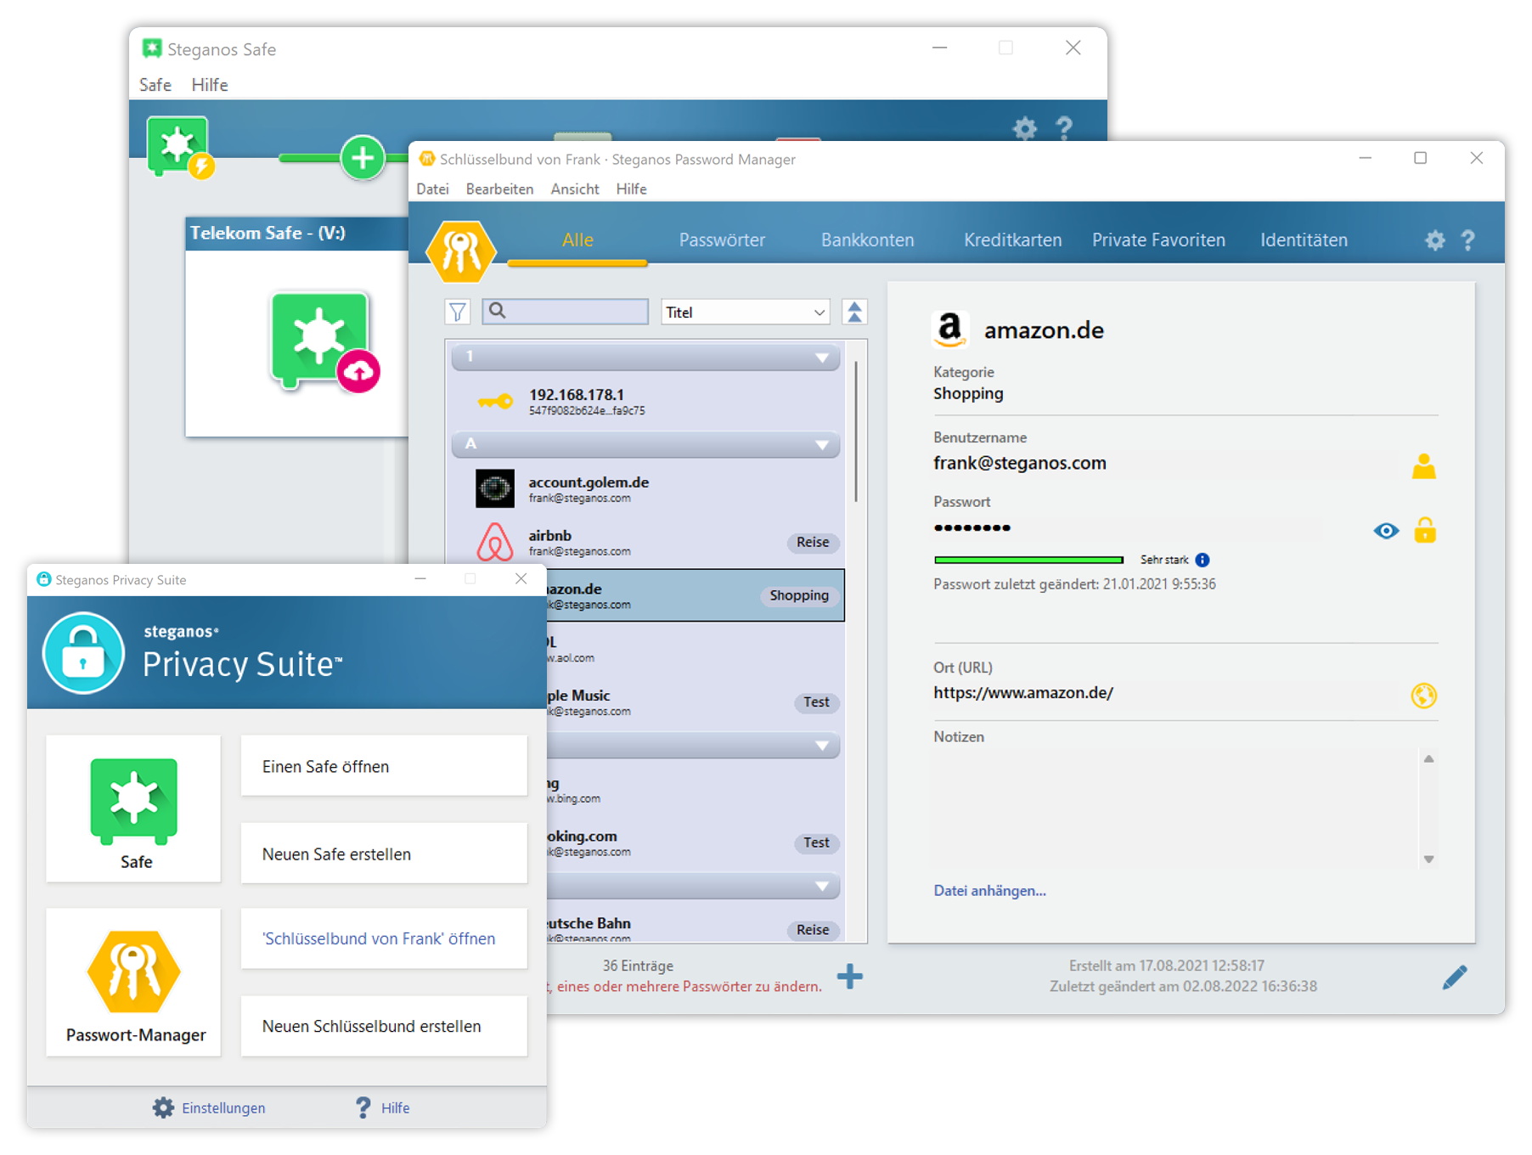This screenshot has height=1155, width=1532.
Task: Switch to the Alle tab
Action: (x=577, y=240)
